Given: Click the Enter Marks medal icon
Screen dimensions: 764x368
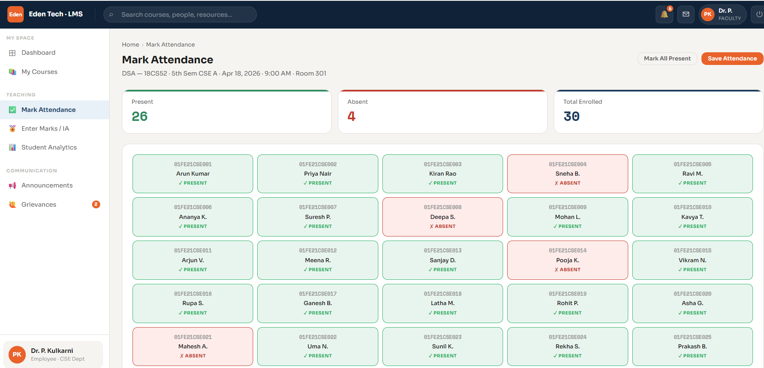Looking at the screenshot, I should tap(12, 129).
